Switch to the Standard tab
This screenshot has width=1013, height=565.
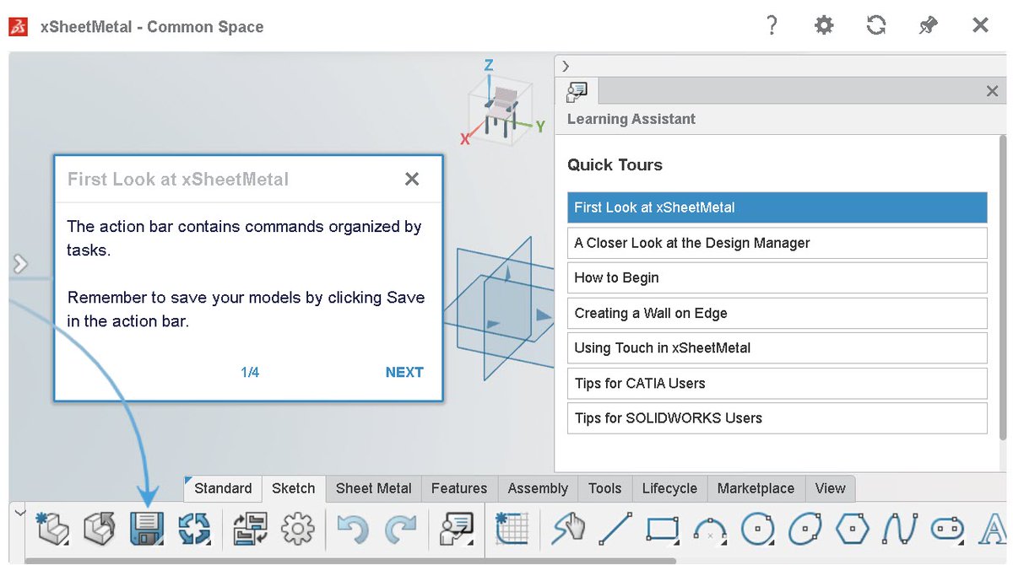coord(223,488)
